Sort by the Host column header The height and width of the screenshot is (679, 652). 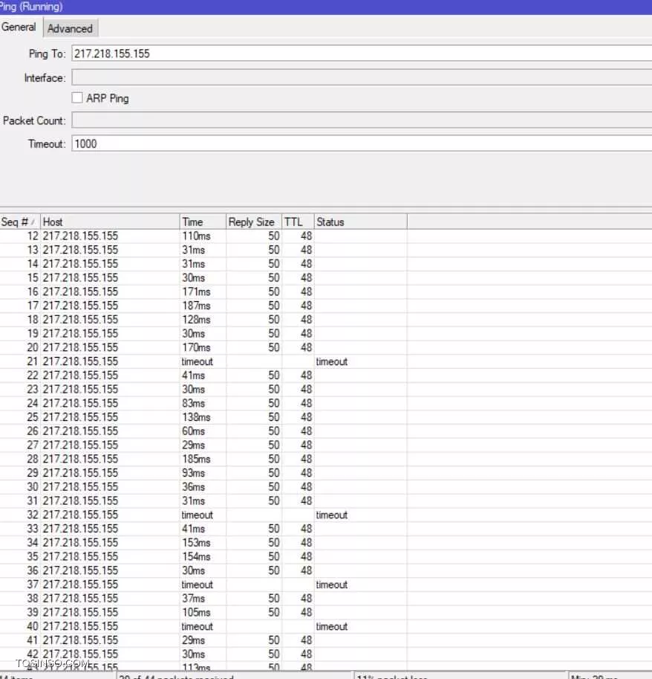pos(109,222)
